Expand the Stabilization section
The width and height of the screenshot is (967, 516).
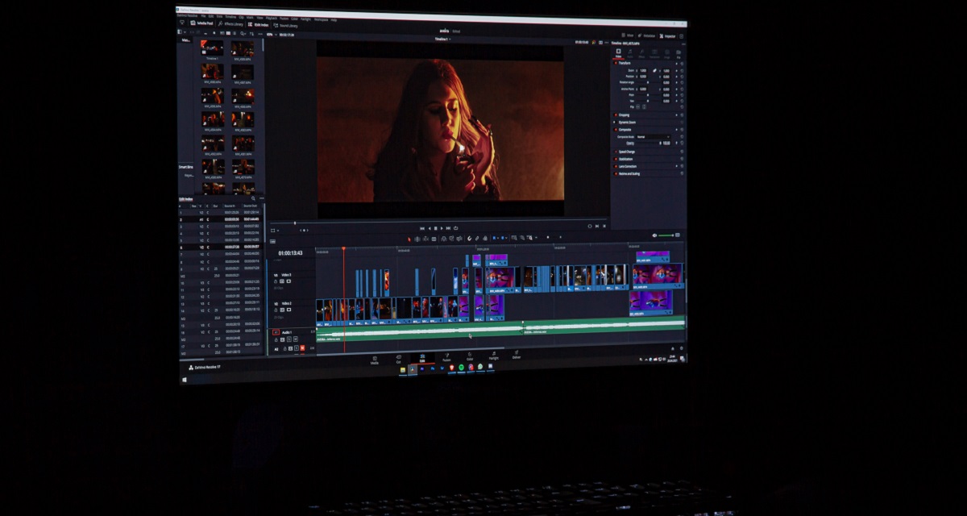coord(627,159)
